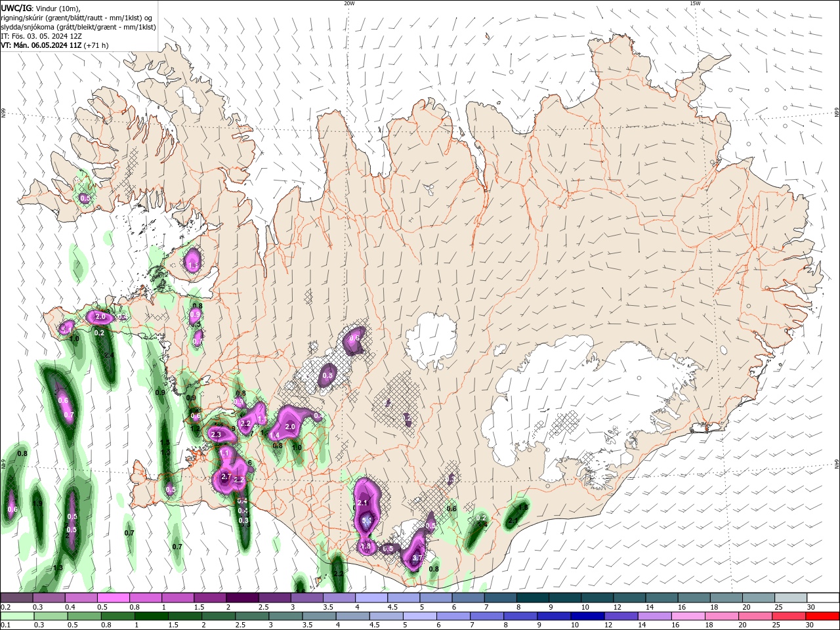The height and width of the screenshot is (630, 840).
Task: Select the white 30 snow swatch
Action: [823, 598]
